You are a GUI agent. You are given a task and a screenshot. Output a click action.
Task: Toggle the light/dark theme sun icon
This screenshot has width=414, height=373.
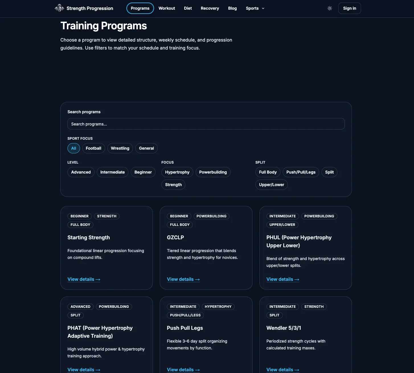point(329,8)
